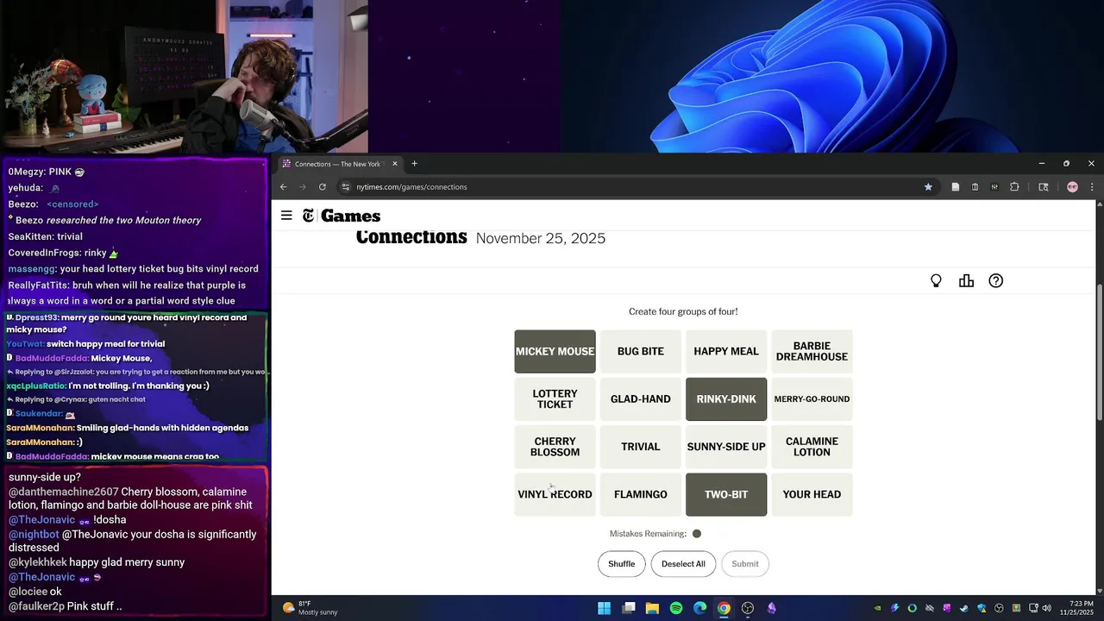Select the BUG BITE tile
Viewport: 1104px width, 621px height.
(641, 351)
